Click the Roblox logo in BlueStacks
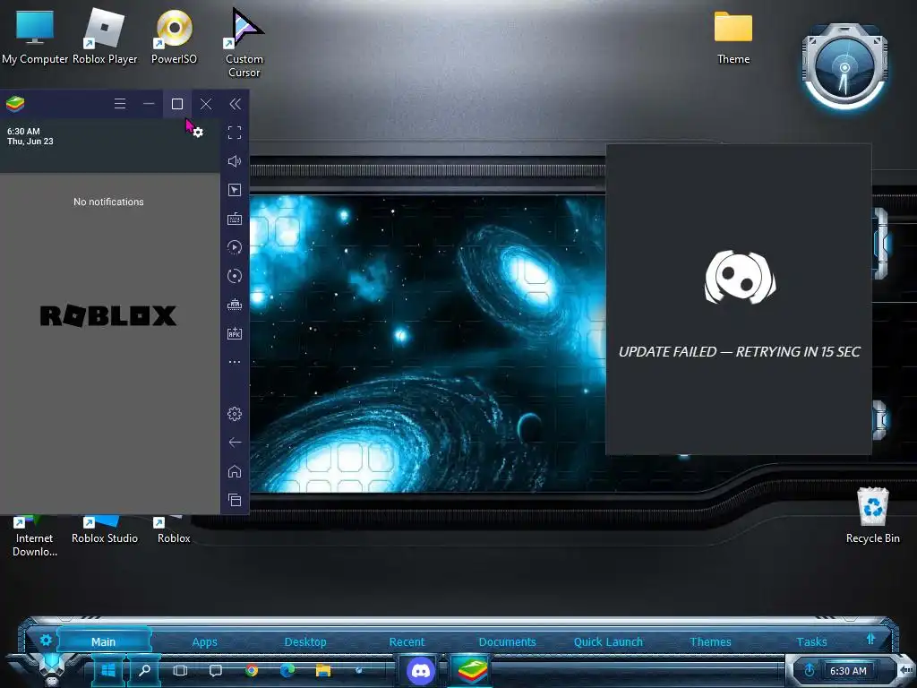Image resolution: width=917 pixels, height=688 pixels. click(x=108, y=315)
